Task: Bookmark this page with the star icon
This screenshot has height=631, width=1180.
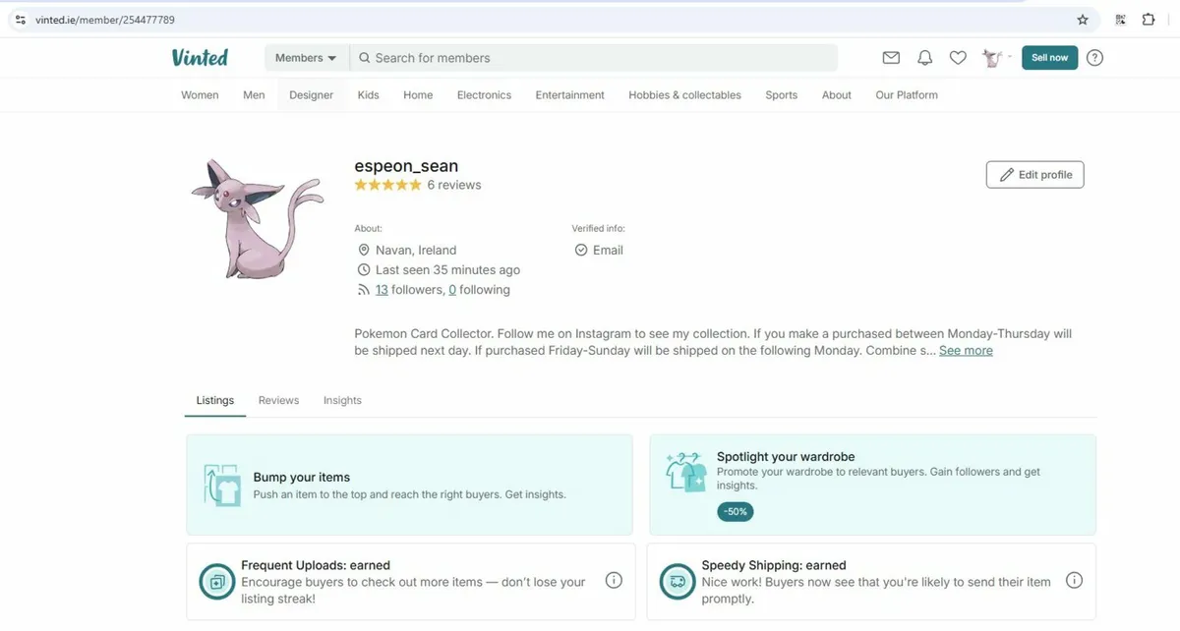Action: pos(1083,20)
